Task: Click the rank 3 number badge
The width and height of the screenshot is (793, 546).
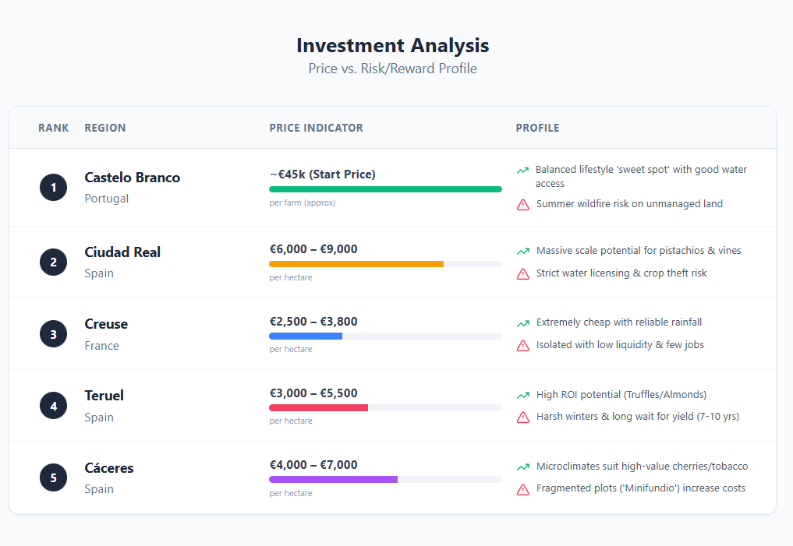Action: coord(53,334)
